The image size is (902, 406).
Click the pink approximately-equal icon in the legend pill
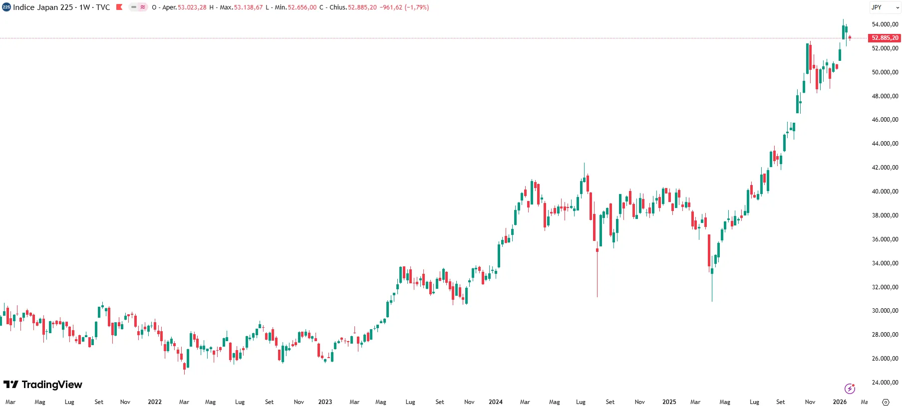143,7
